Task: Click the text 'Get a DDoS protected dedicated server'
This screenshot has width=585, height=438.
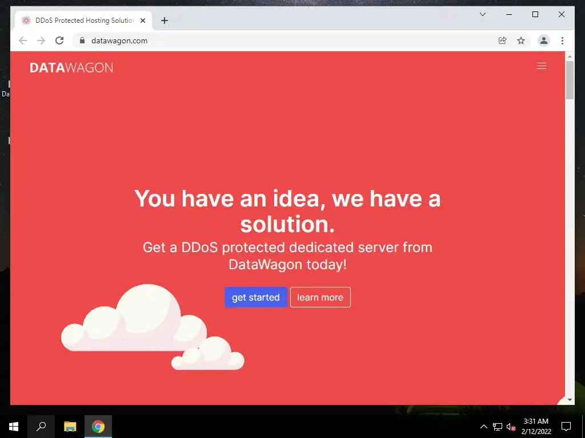Action: click(x=269, y=248)
